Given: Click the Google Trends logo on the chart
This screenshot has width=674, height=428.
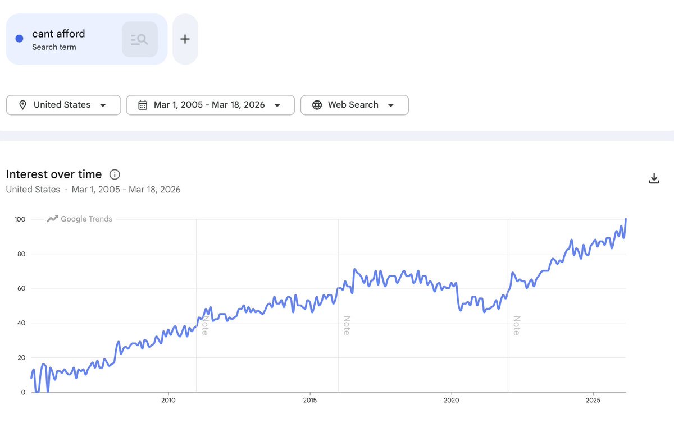Looking at the screenshot, I should tap(80, 219).
